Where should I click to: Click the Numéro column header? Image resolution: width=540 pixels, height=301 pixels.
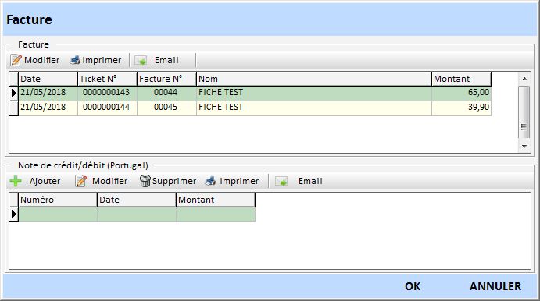(58, 200)
